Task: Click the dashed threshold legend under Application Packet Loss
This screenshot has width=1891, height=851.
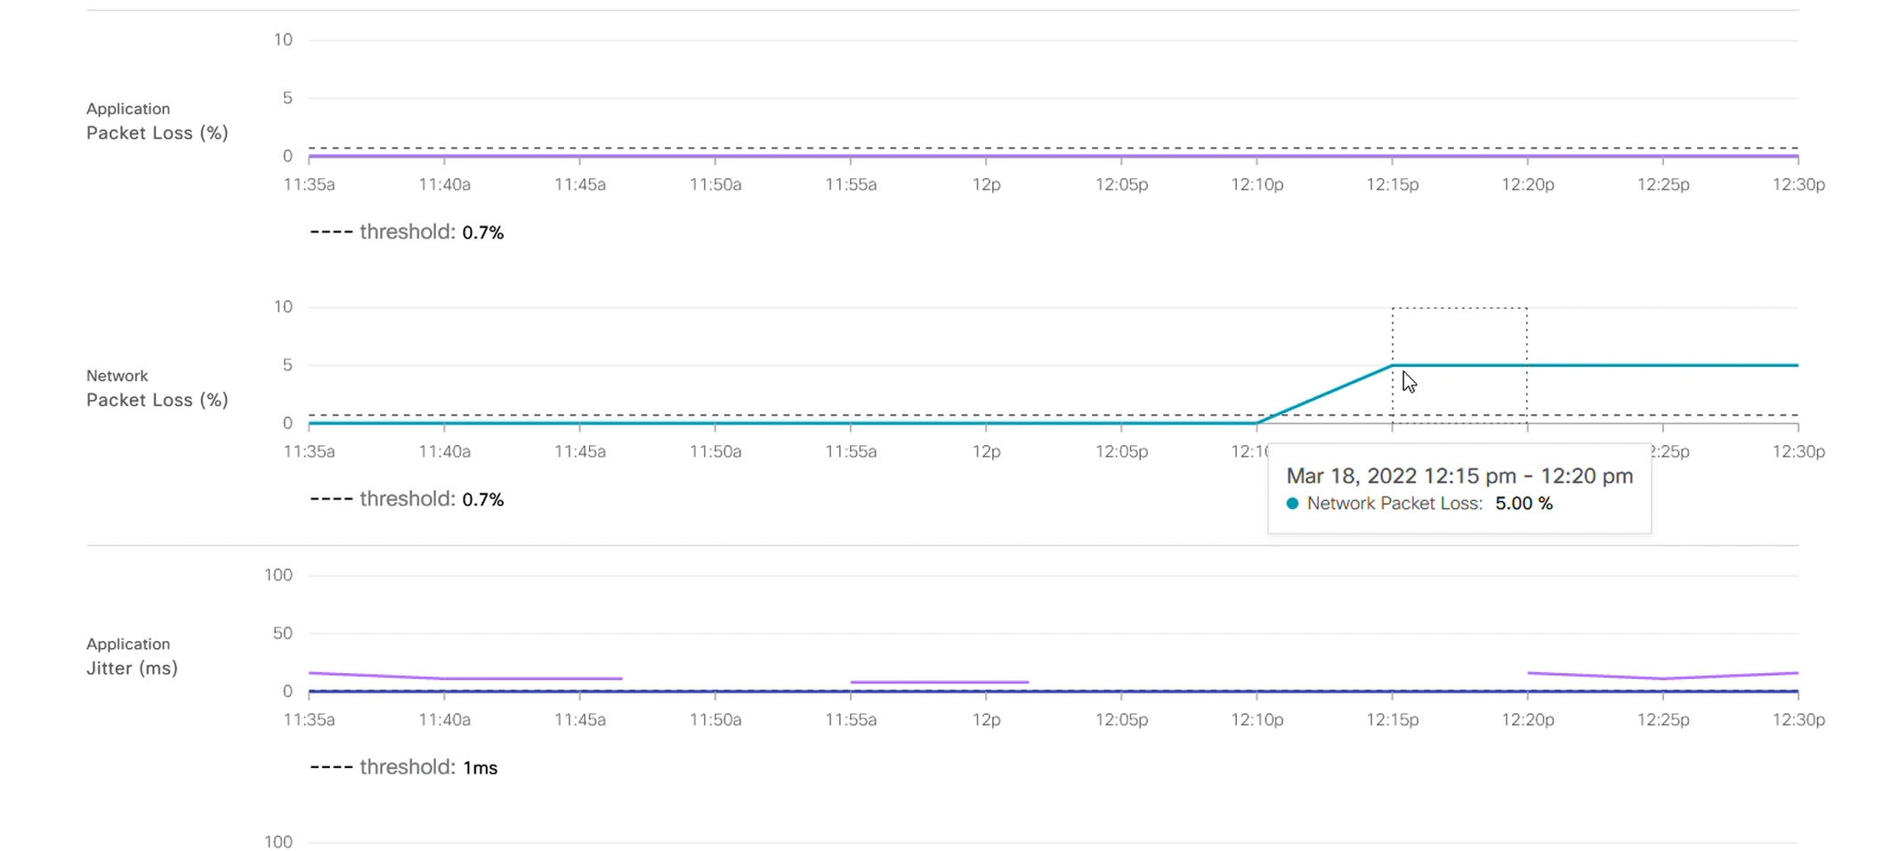Action: (407, 232)
